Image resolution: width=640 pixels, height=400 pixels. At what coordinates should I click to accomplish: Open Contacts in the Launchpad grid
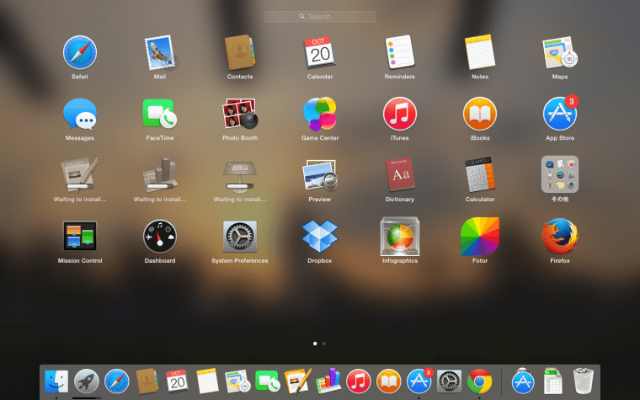pos(240,52)
